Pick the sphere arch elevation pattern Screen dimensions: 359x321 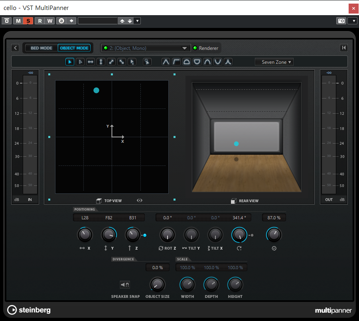207,62
